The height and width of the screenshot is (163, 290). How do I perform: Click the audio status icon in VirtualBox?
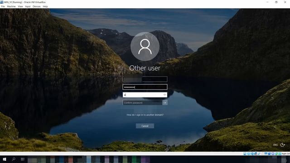point(252,153)
